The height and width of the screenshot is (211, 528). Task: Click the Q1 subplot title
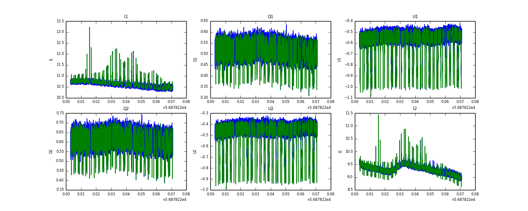click(270, 17)
